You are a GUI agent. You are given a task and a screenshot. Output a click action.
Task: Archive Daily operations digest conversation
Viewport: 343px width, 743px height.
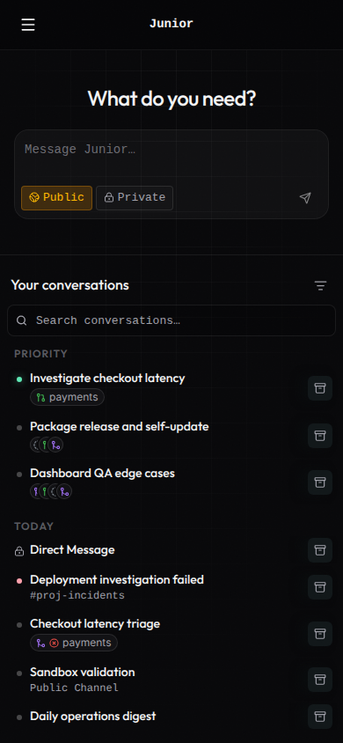tap(320, 717)
